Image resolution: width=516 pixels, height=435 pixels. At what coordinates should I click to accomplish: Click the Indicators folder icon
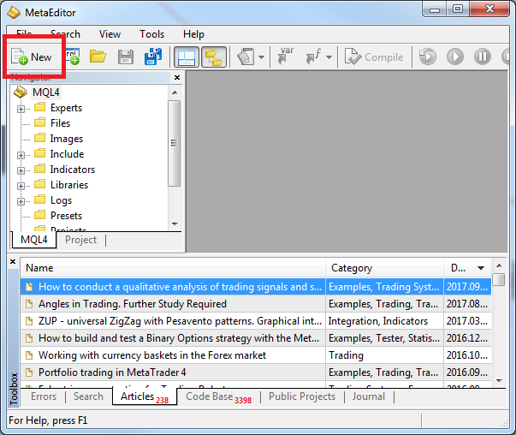pyautogui.click(x=40, y=169)
